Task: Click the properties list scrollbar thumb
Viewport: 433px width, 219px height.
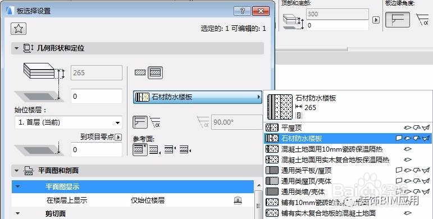Action: click(259, 206)
